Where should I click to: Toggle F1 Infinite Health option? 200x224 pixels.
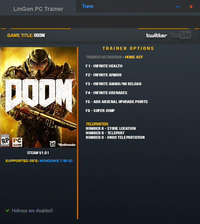point(104,66)
